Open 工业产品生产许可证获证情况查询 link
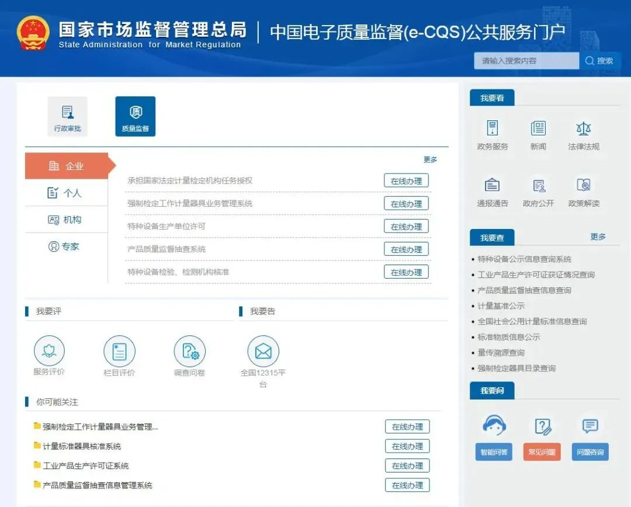This screenshot has width=631, height=507. point(536,275)
